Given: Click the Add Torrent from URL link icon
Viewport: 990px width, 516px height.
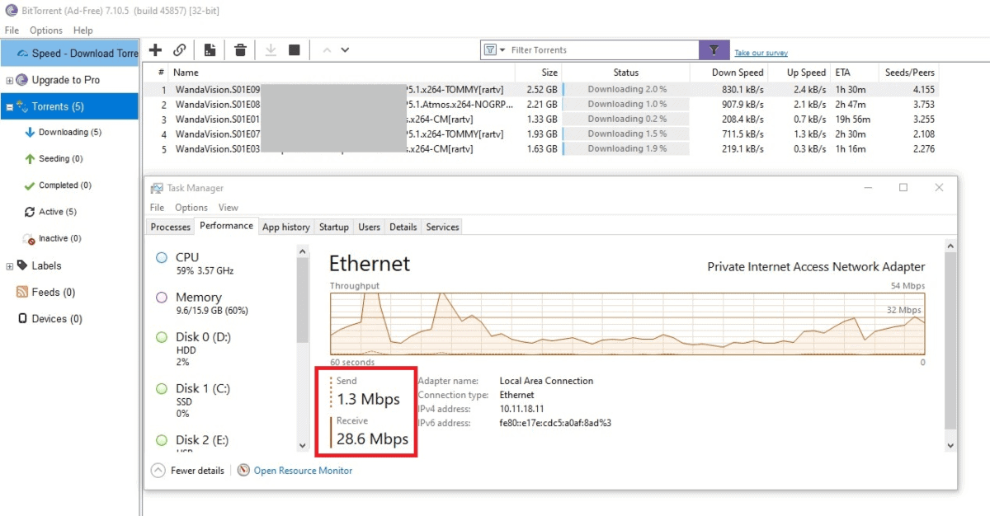Looking at the screenshot, I should click(x=179, y=50).
